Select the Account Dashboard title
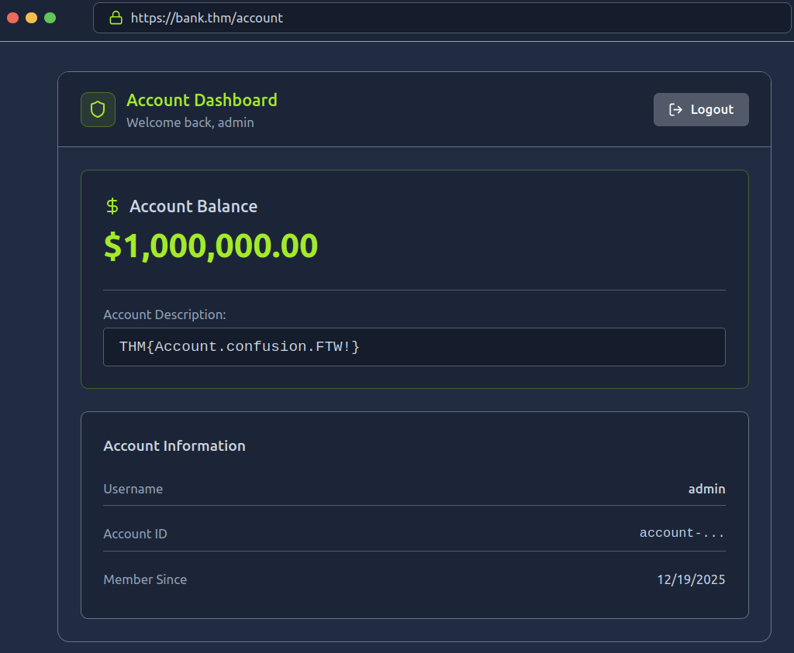This screenshot has height=653, width=794. click(x=202, y=100)
